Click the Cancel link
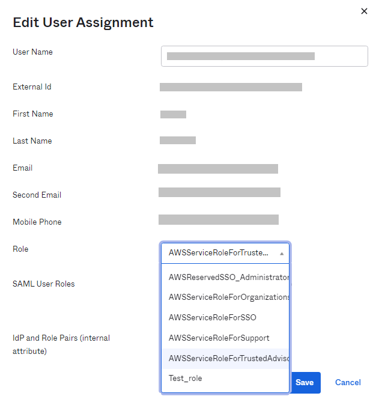The height and width of the screenshot is (399, 379). (348, 383)
